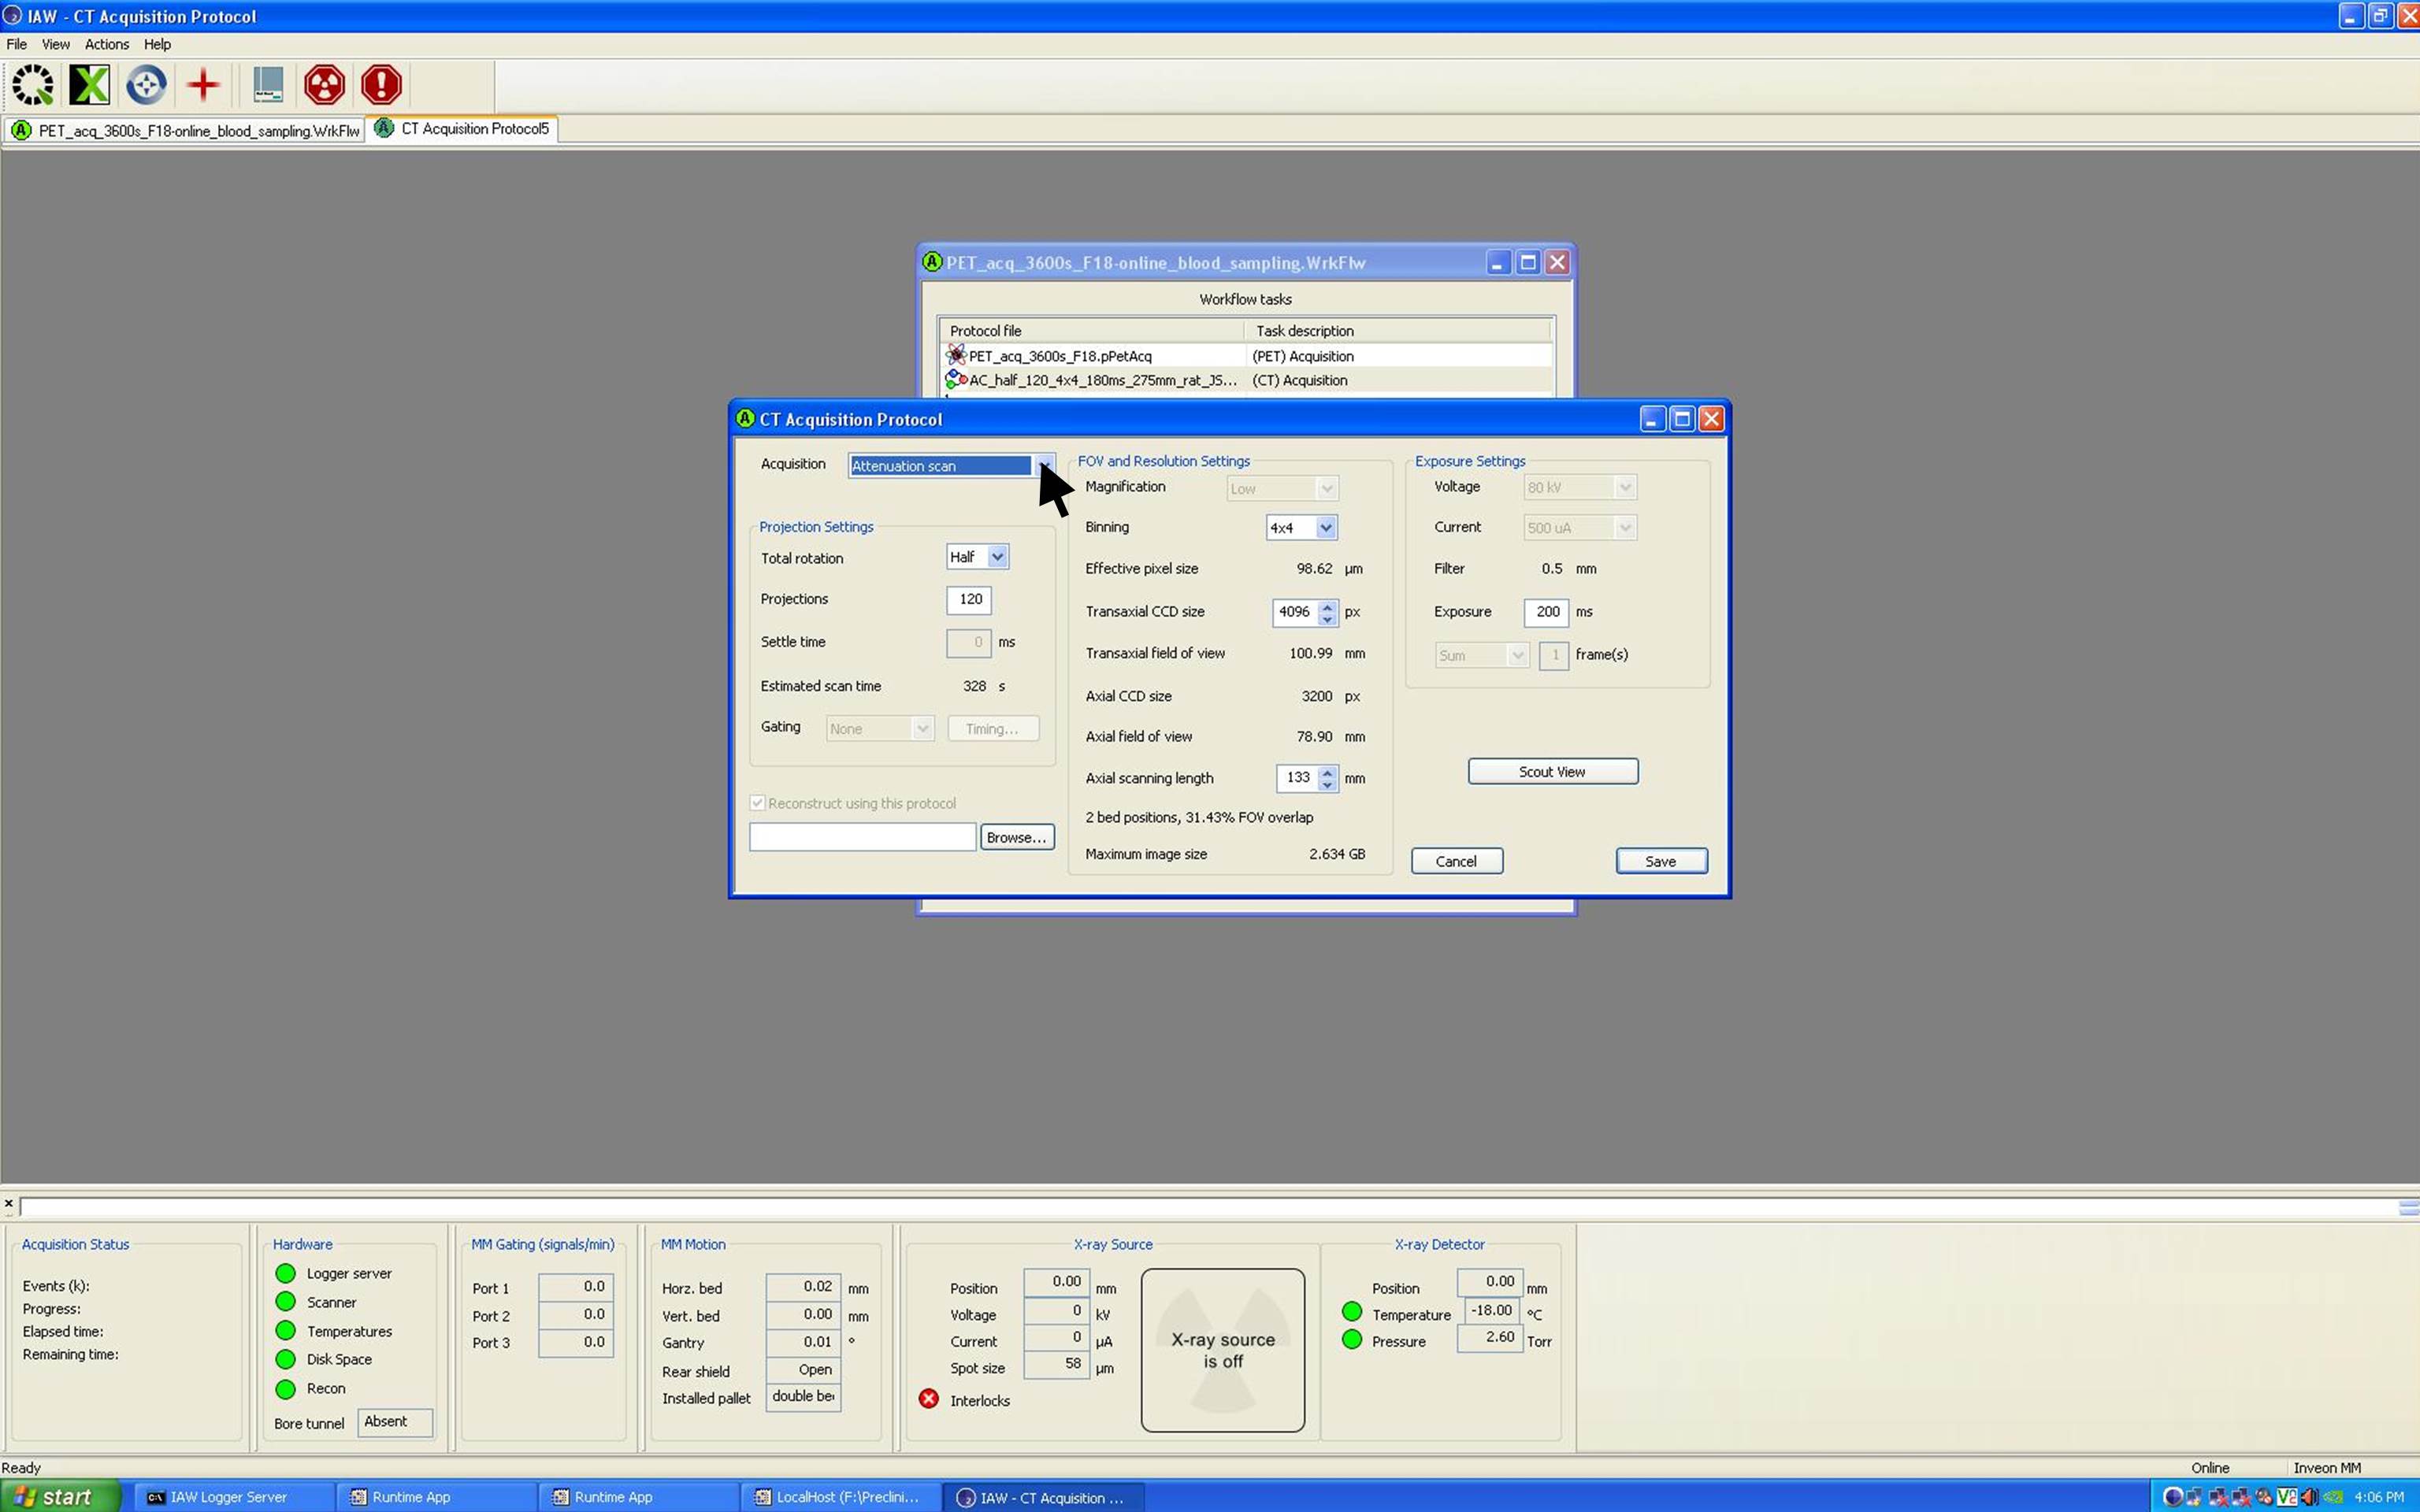
Task: Increase the Transaxial CCD size stepper
Action: tap(1327, 606)
